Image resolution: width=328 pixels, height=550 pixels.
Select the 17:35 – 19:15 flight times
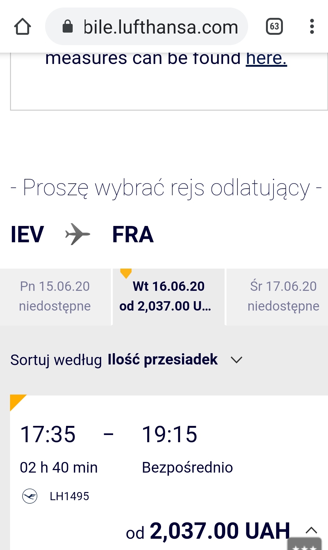click(108, 434)
